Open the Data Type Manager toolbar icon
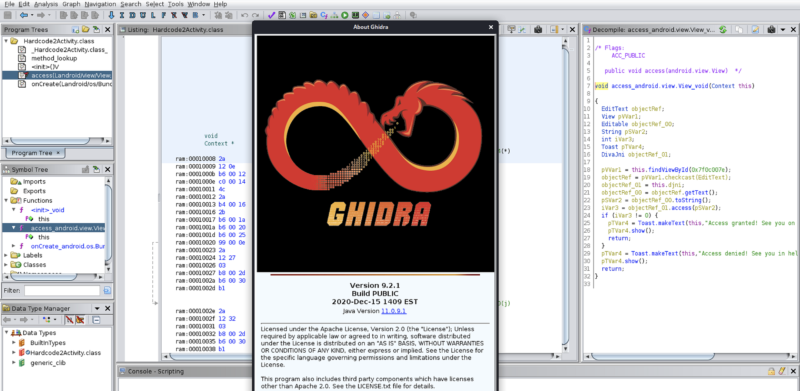The height and width of the screenshot is (391, 800). (313, 15)
